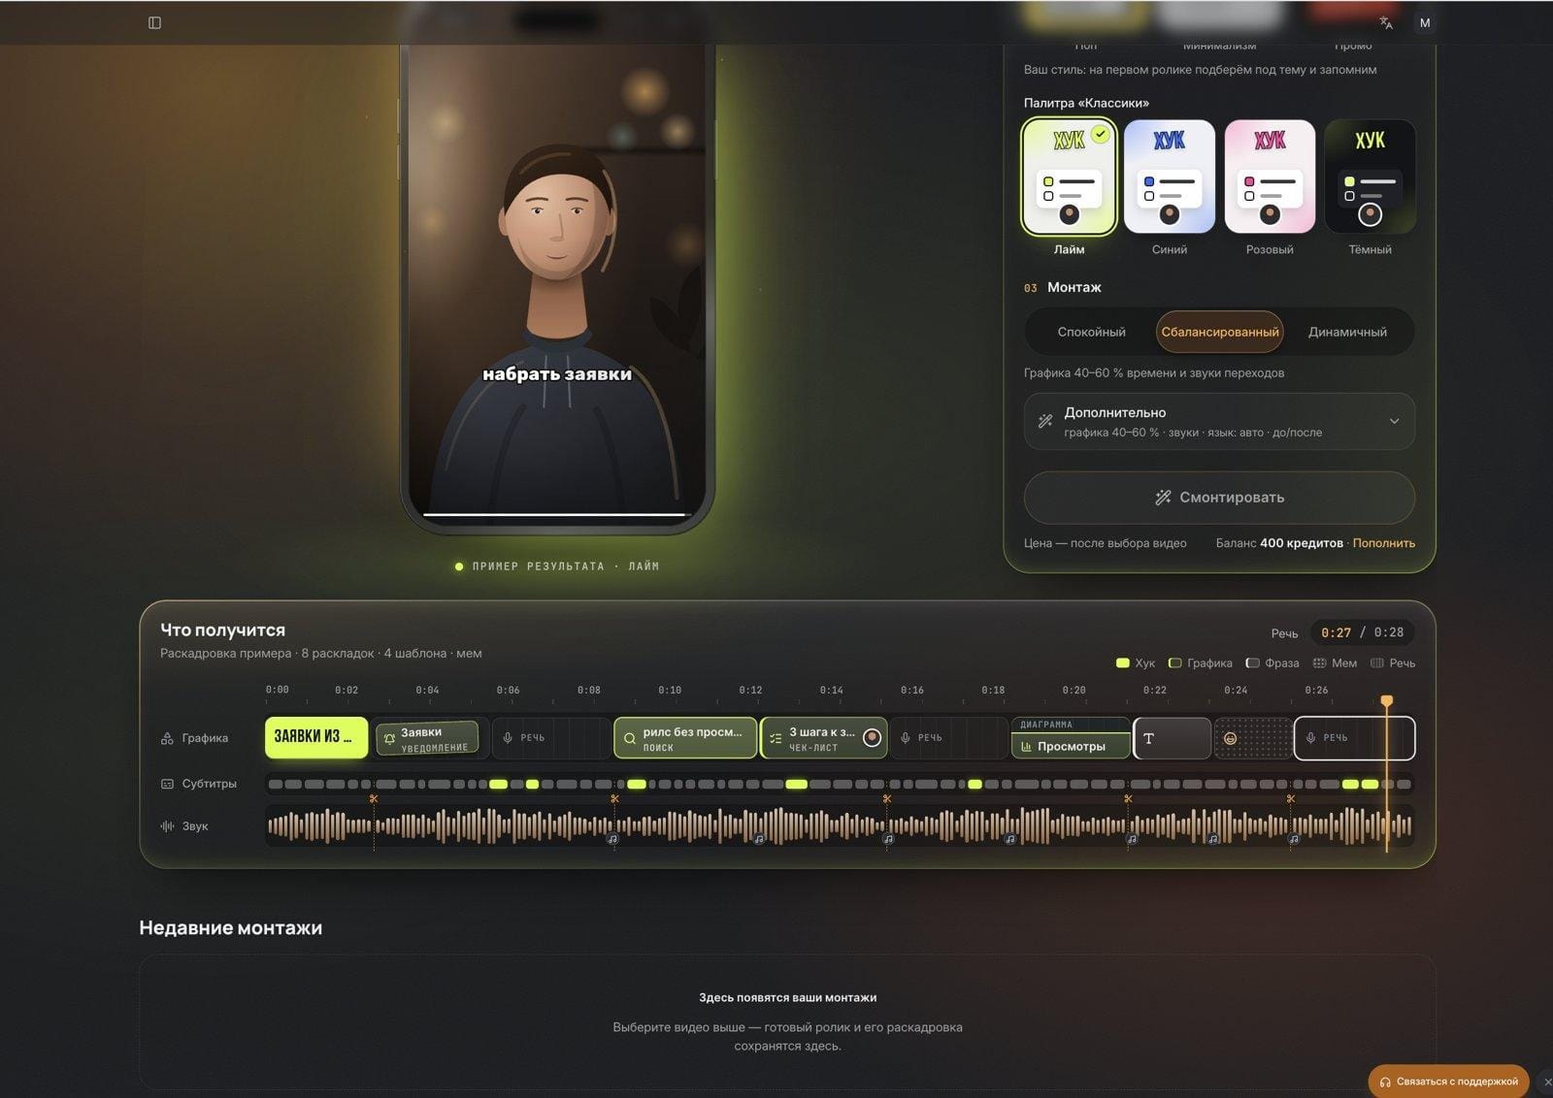Toggle the Хук legend item
Viewport: 1553px width, 1098px height.
pyautogui.click(x=1135, y=663)
